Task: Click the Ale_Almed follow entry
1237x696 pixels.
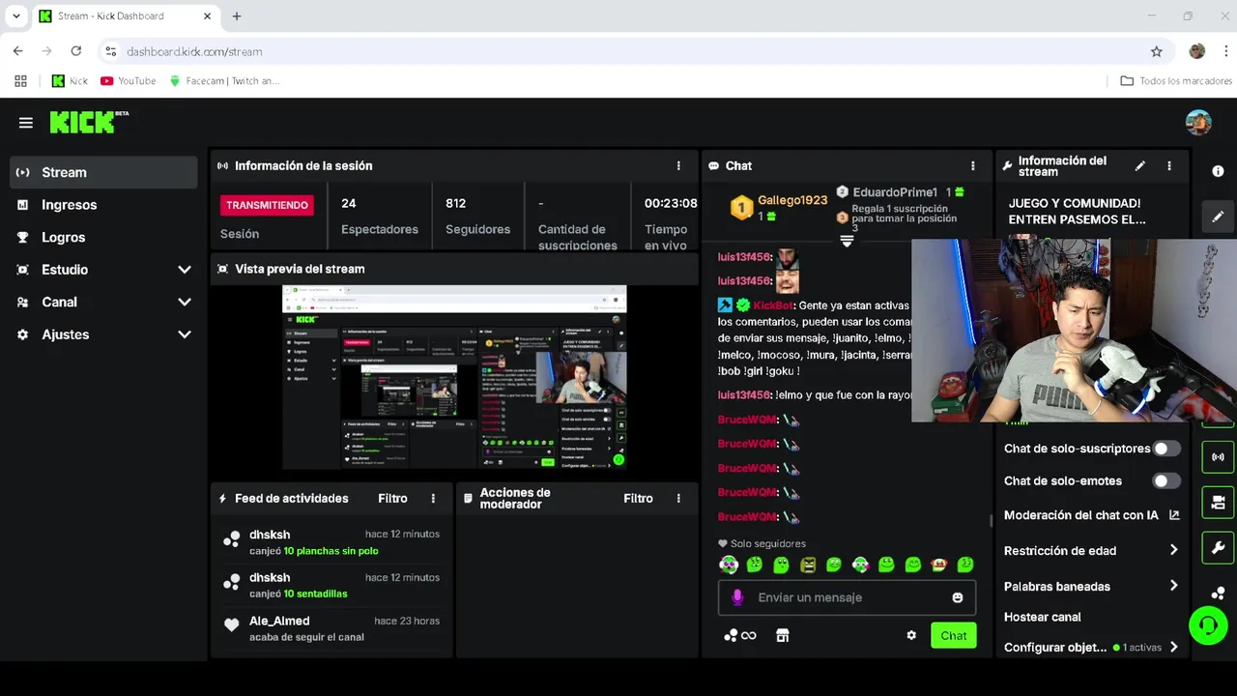Action: click(x=331, y=628)
